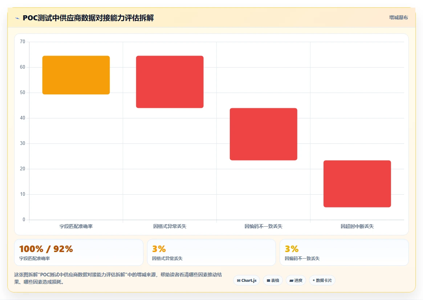
Task: Click the lightning icon beside the title
Action: click(17, 19)
